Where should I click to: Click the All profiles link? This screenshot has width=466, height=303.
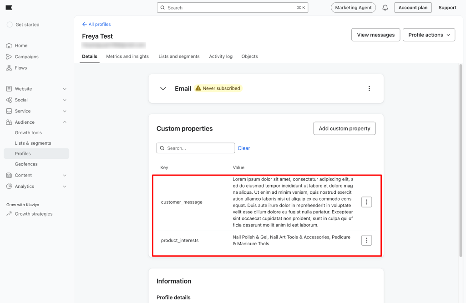[x=100, y=25]
